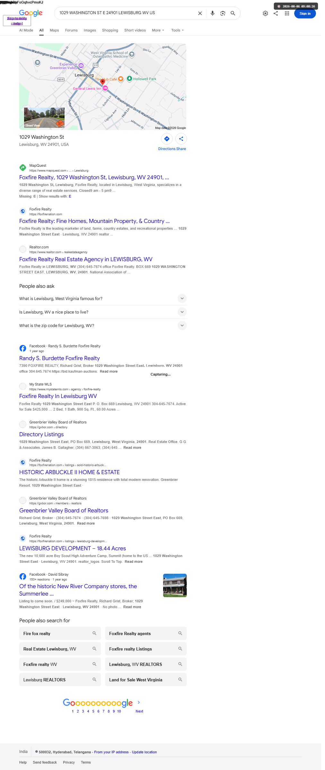Expand the Lewisburg zip code question
The width and height of the screenshot is (325, 770).
tap(103, 325)
